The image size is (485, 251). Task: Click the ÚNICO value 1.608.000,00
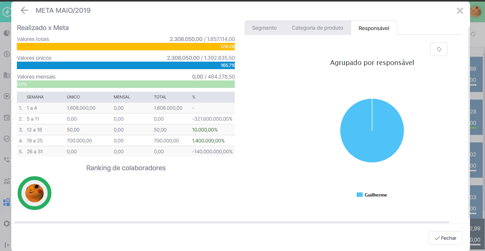point(81,108)
